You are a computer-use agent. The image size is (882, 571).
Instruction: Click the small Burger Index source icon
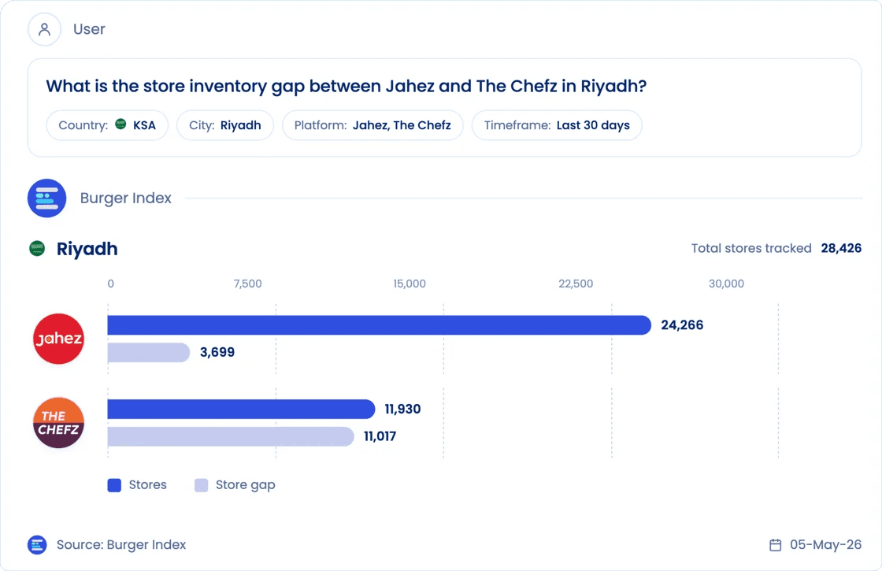(x=37, y=544)
